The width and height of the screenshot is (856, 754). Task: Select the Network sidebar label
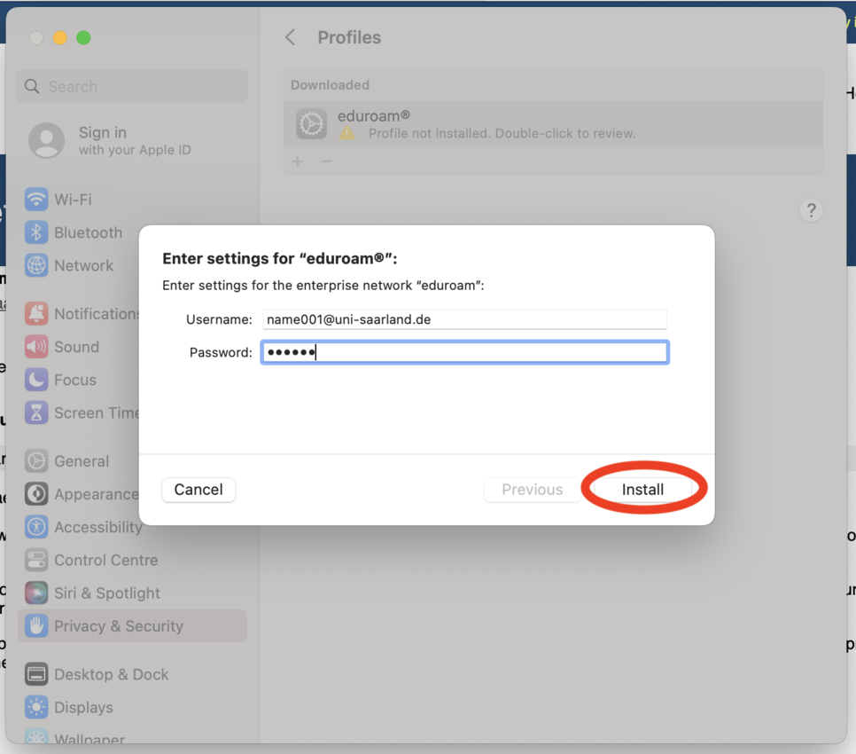(x=84, y=265)
